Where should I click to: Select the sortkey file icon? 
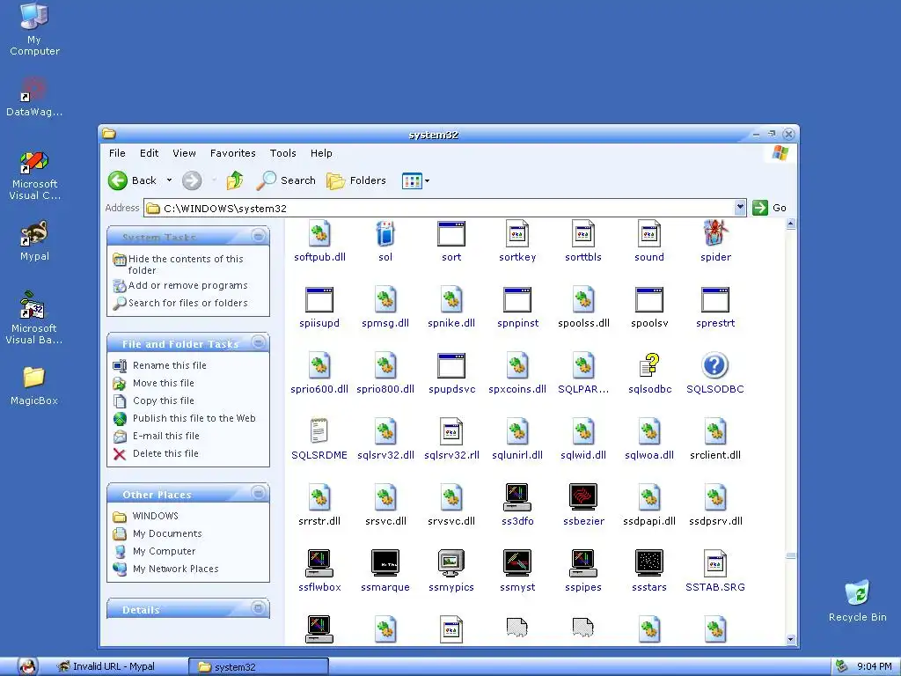(x=517, y=234)
